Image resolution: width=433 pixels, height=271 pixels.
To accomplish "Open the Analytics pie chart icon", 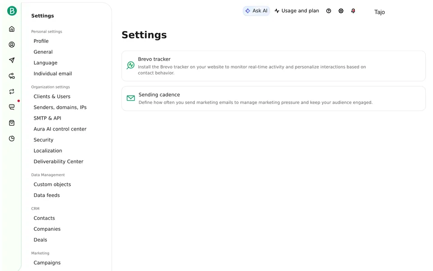I will tap(12, 139).
